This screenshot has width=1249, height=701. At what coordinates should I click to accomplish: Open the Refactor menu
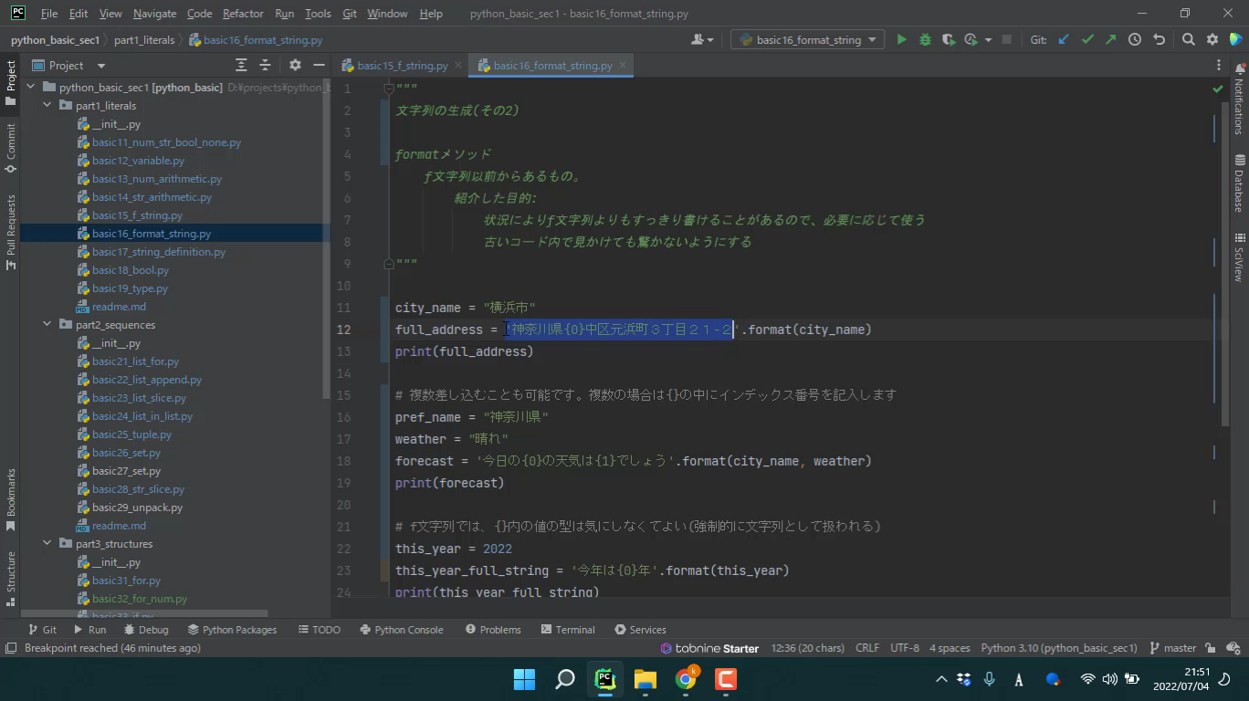[243, 14]
